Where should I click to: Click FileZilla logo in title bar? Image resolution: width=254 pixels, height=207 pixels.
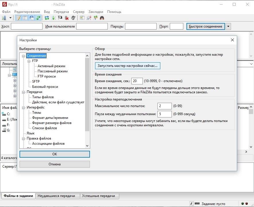tap(4, 4)
